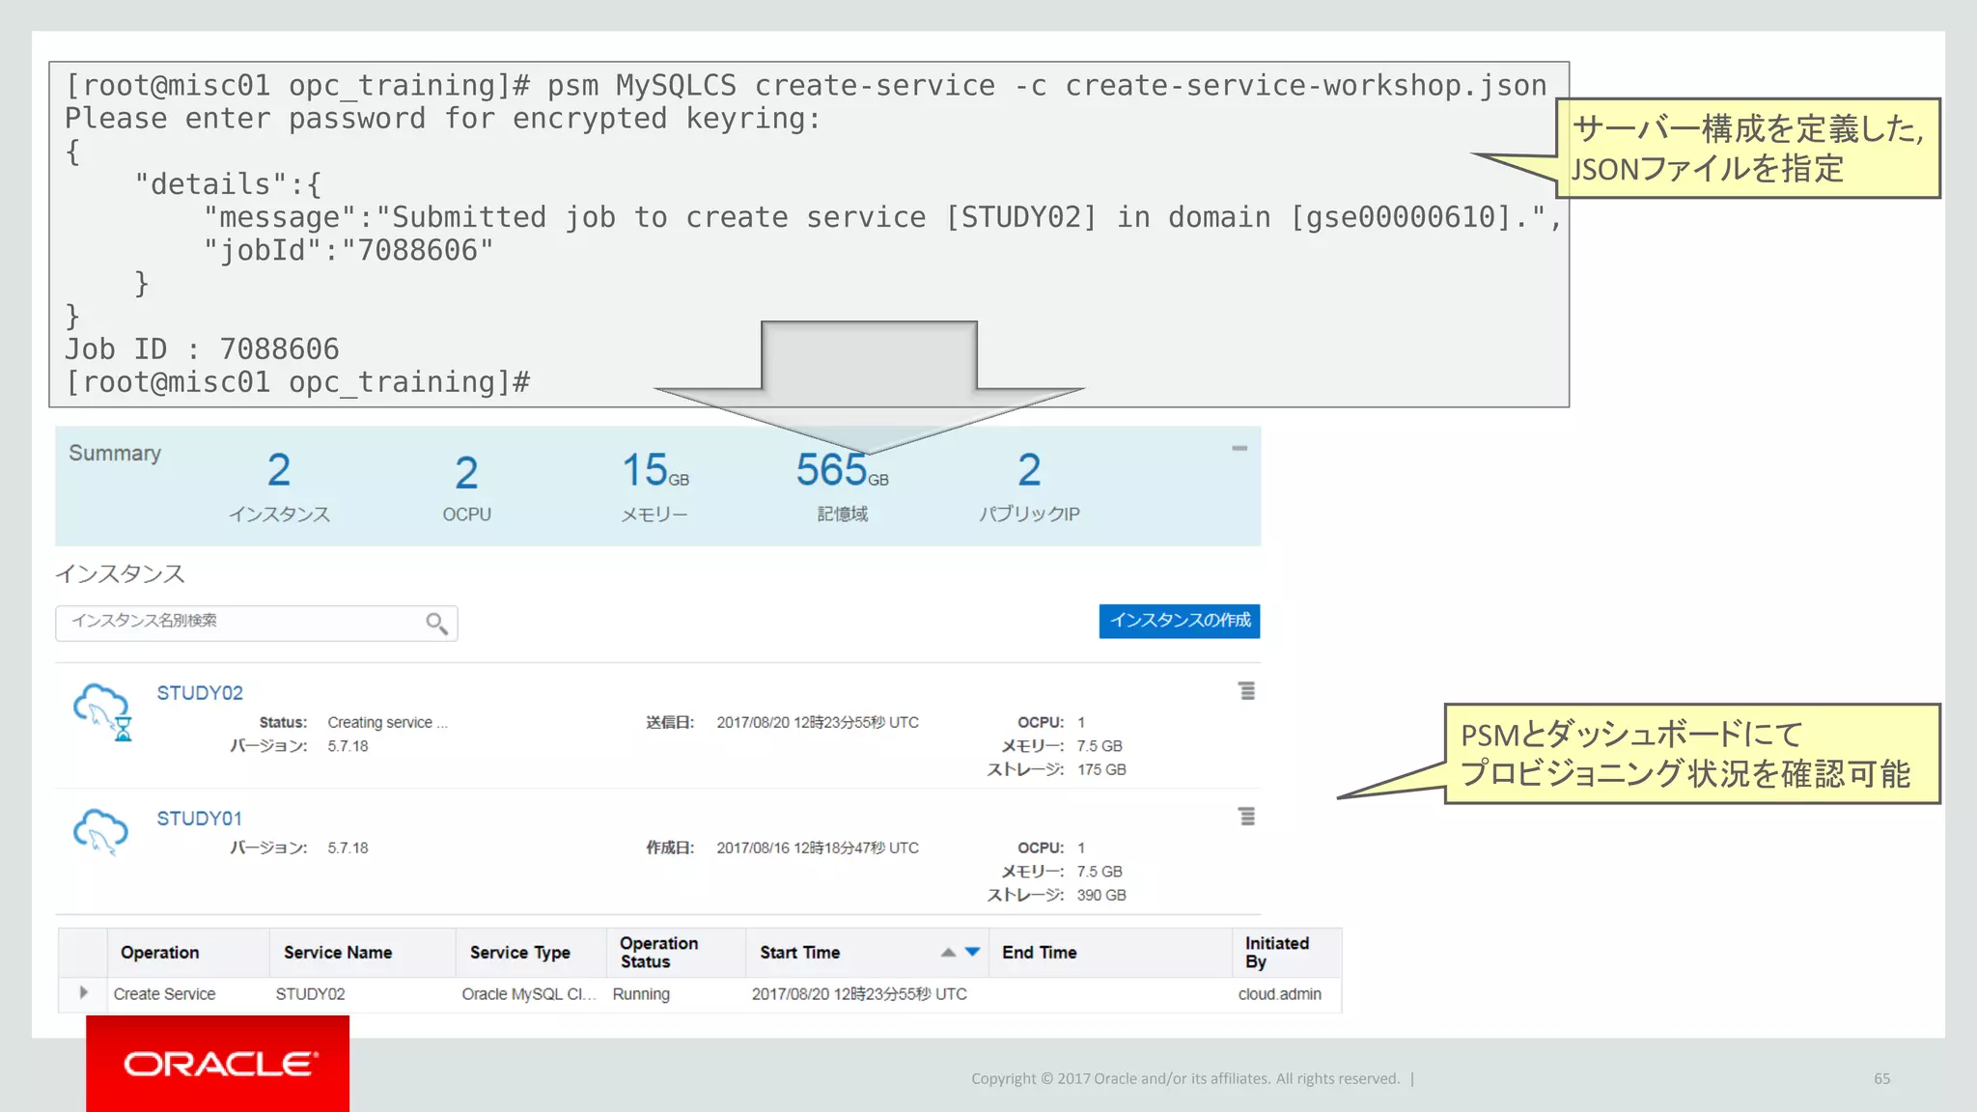Image resolution: width=1977 pixels, height=1112 pixels.
Task: Click the 'インスタンス' section heading
Action: point(120,574)
